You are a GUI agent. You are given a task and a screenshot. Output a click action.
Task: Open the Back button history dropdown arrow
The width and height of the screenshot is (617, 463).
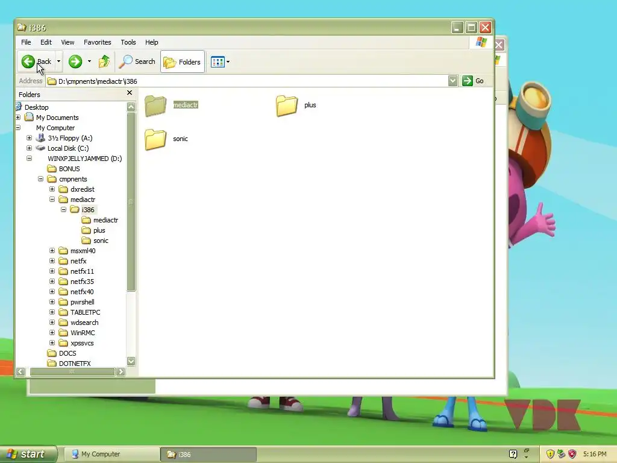pos(58,61)
